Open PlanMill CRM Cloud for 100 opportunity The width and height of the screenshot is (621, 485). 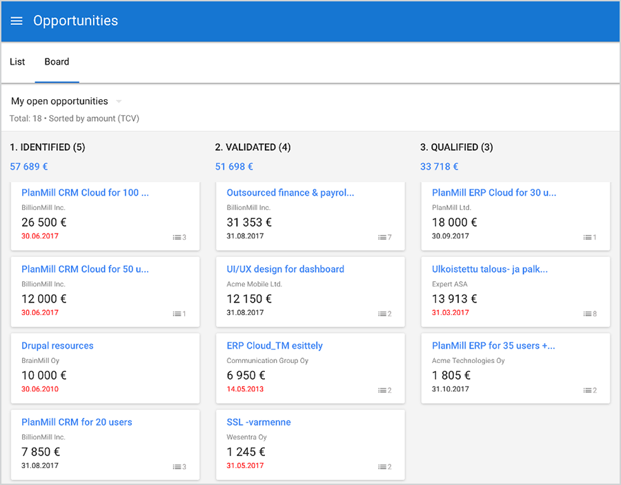(85, 192)
